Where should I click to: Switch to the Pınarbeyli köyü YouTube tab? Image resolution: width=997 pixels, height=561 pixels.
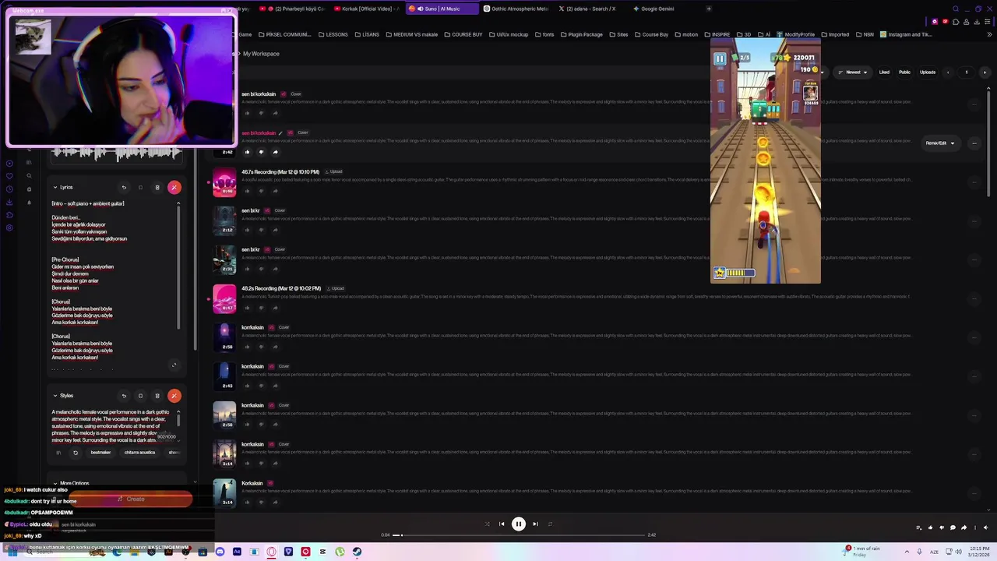292,9
